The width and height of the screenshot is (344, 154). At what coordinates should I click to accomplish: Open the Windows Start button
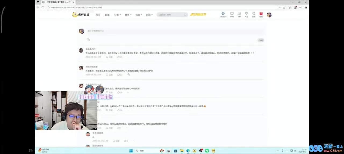[131, 151]
